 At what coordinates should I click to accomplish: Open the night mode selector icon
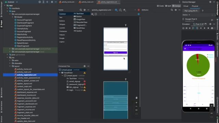(x=125, y=10)
